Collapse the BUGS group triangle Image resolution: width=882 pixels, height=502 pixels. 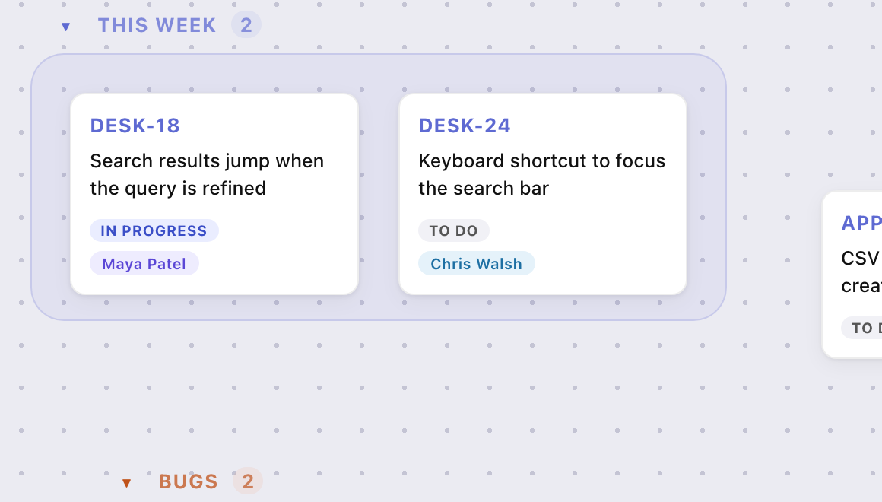tap(126, 483)
